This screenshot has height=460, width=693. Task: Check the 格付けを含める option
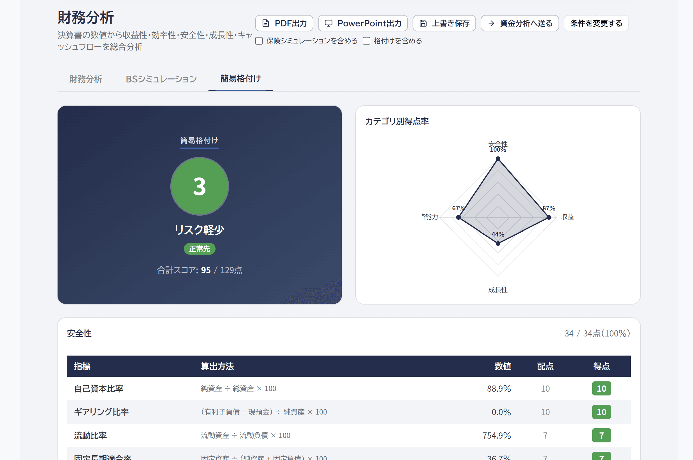[x=366, y=41]
